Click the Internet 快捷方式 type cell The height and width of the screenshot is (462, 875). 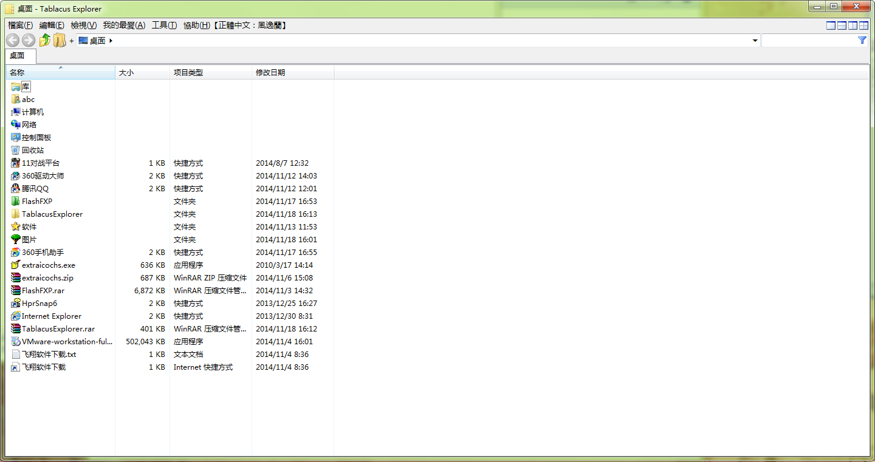[203, 367]
